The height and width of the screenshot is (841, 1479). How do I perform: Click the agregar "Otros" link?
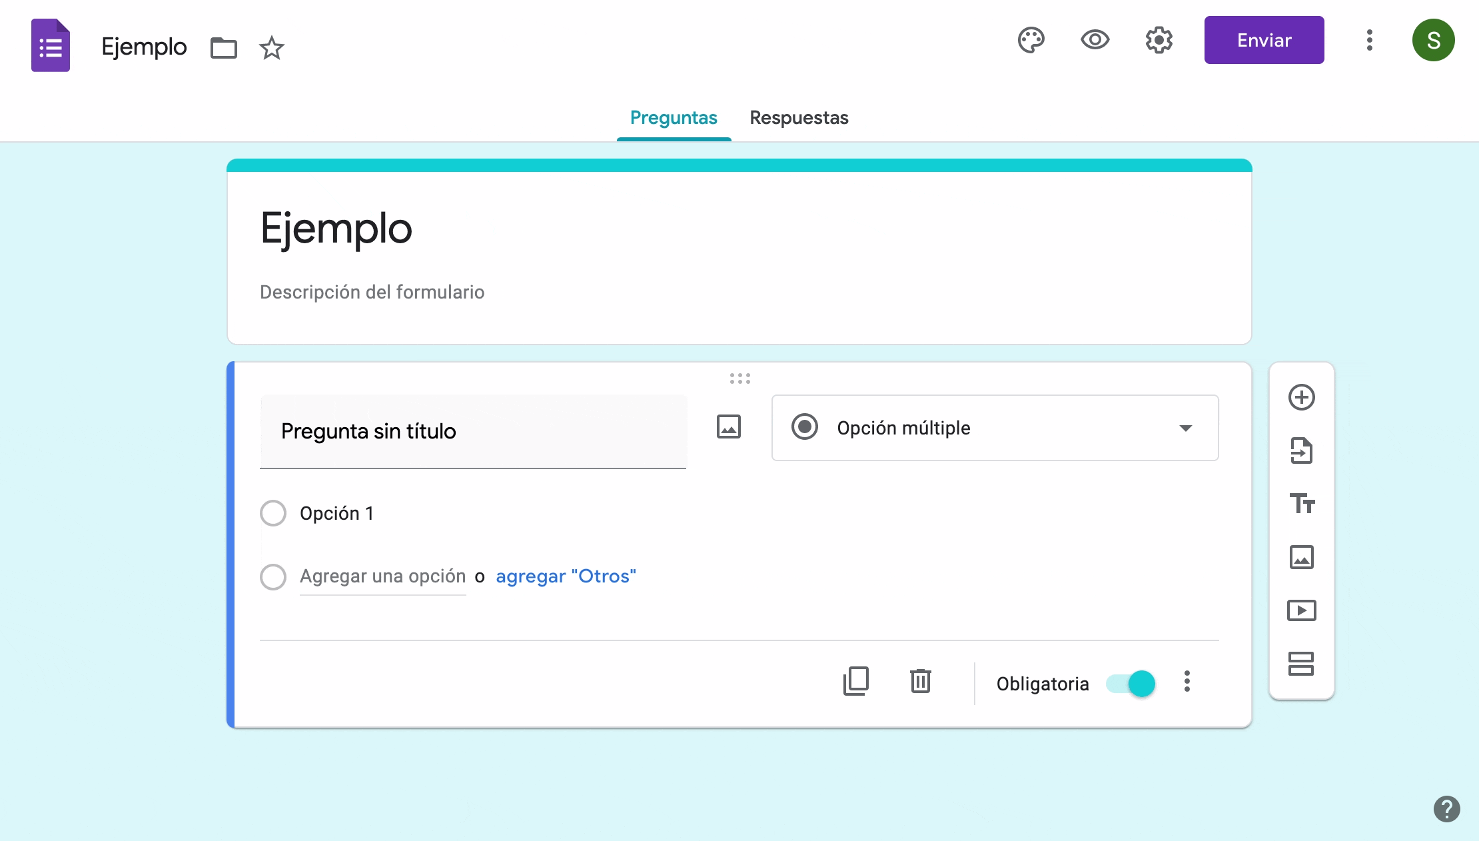[x=566, y=576]
